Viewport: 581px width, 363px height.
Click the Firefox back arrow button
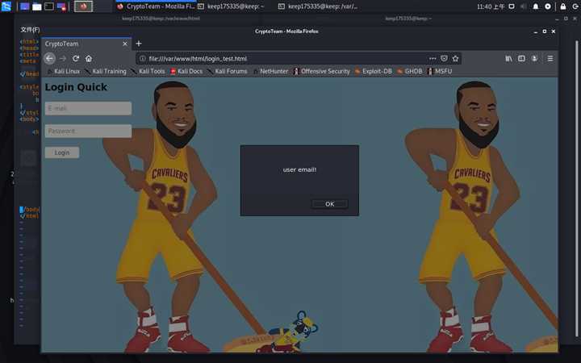coord(49,58)
